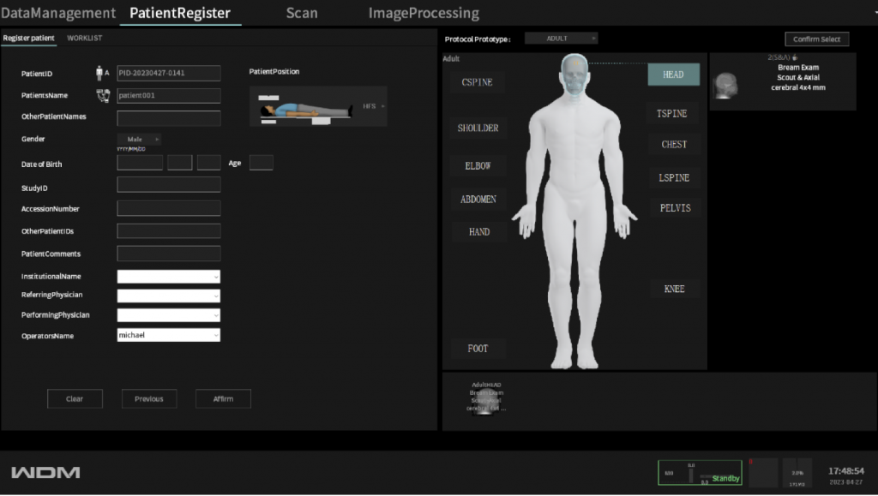Viewport: 878px width, 496px height.
Task: Focus the OtherPatientNames input field
Action: click(169, 118)
